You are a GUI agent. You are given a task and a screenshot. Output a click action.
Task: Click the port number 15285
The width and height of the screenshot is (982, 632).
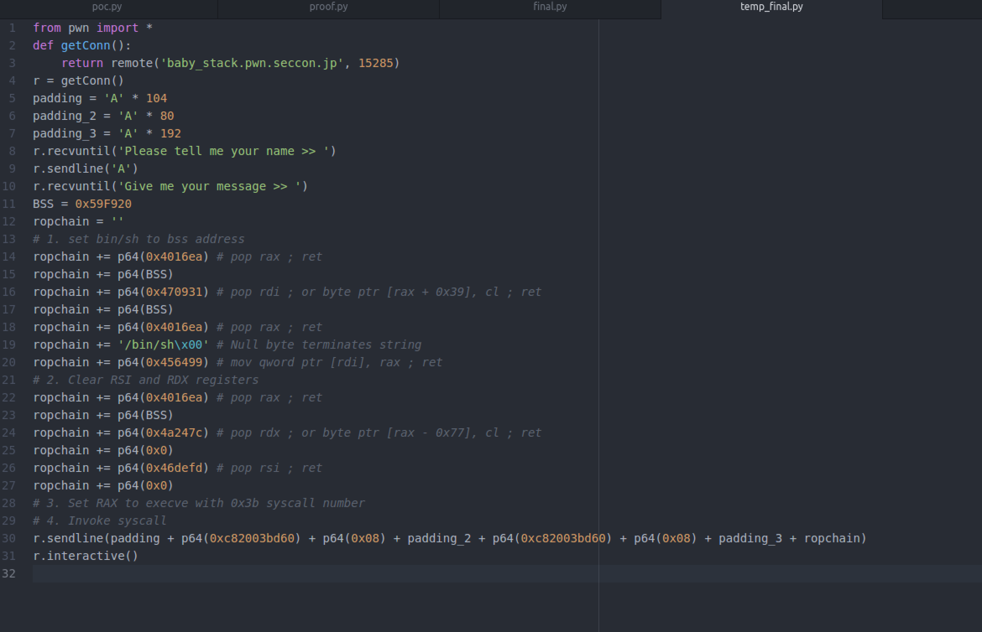coord(376,63)
